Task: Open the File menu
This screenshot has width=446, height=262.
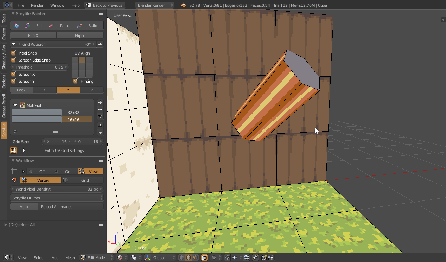Action: (x=21, y=5)
